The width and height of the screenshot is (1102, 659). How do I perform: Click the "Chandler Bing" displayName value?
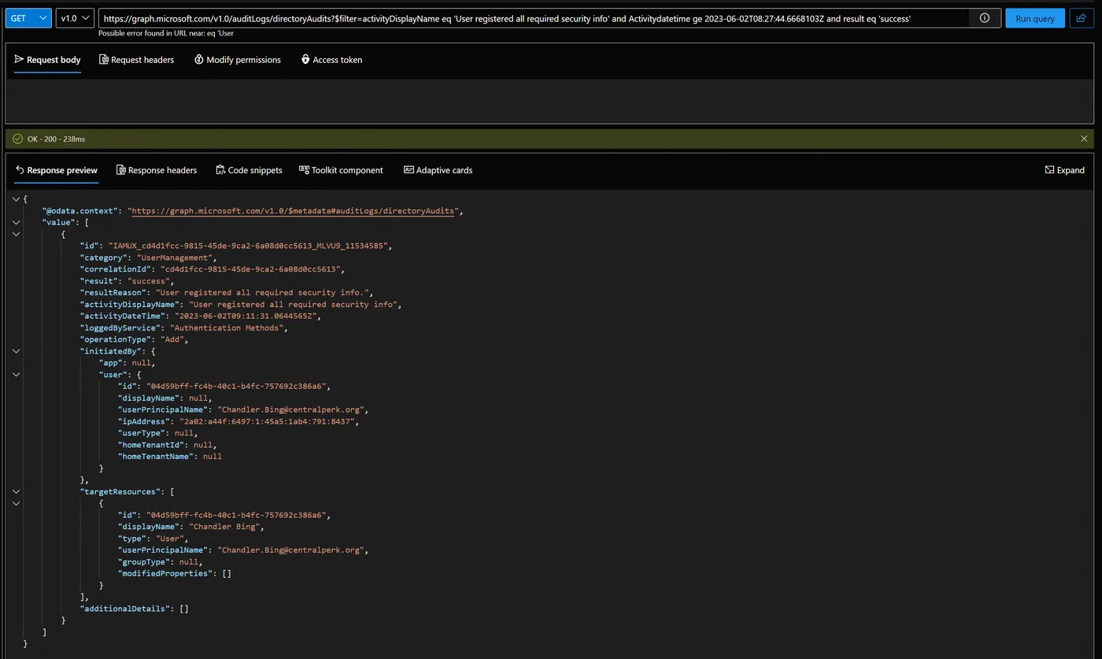226,527
